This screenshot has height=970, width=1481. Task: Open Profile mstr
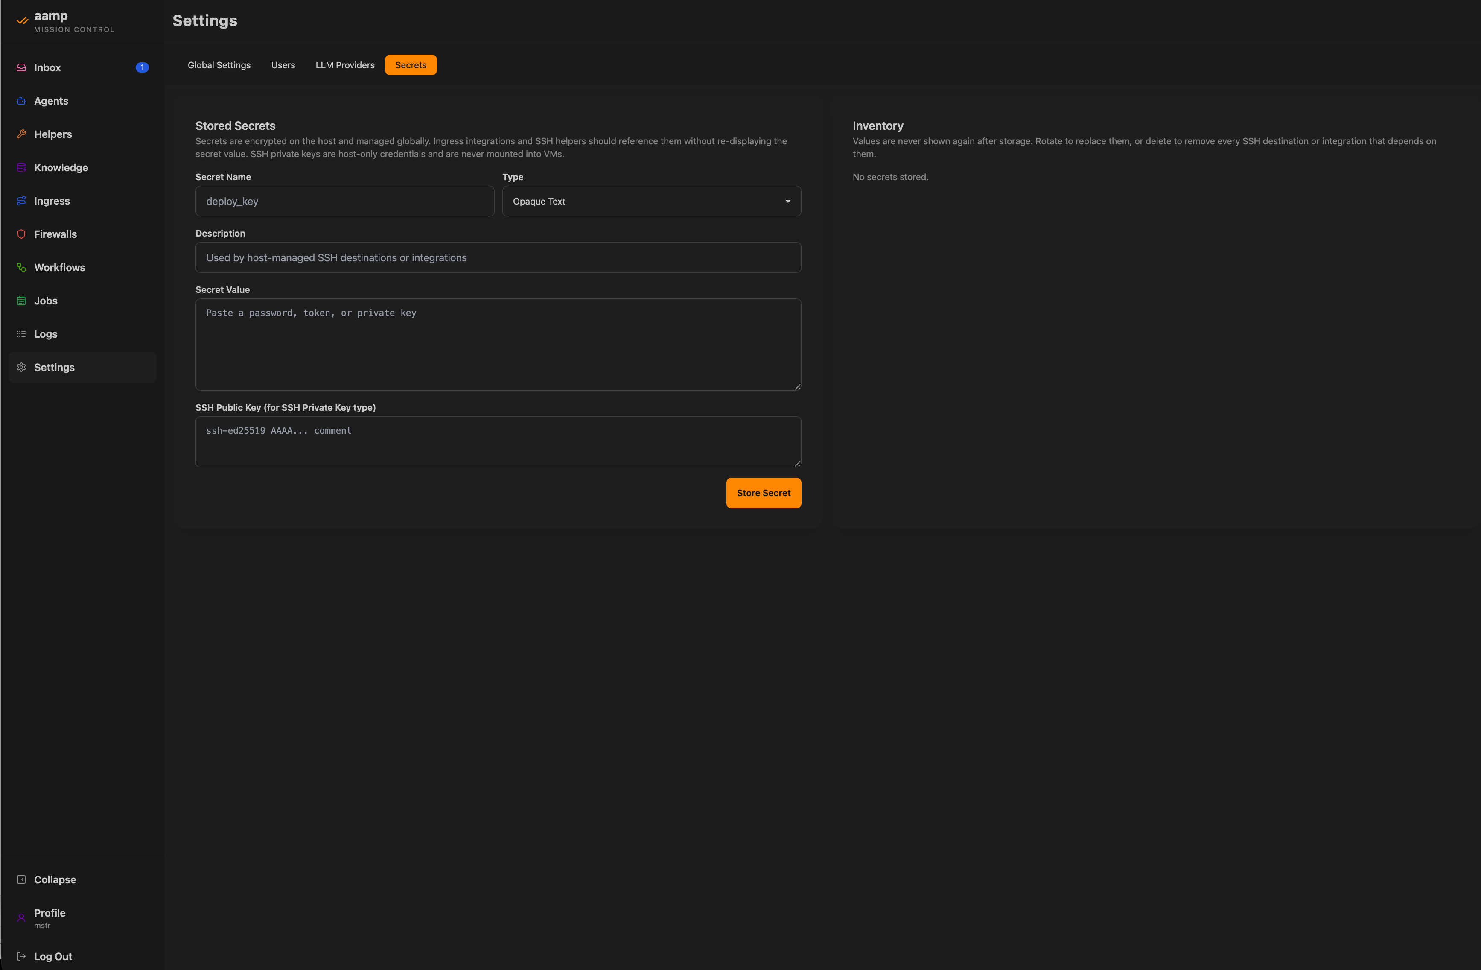point(82,918)
